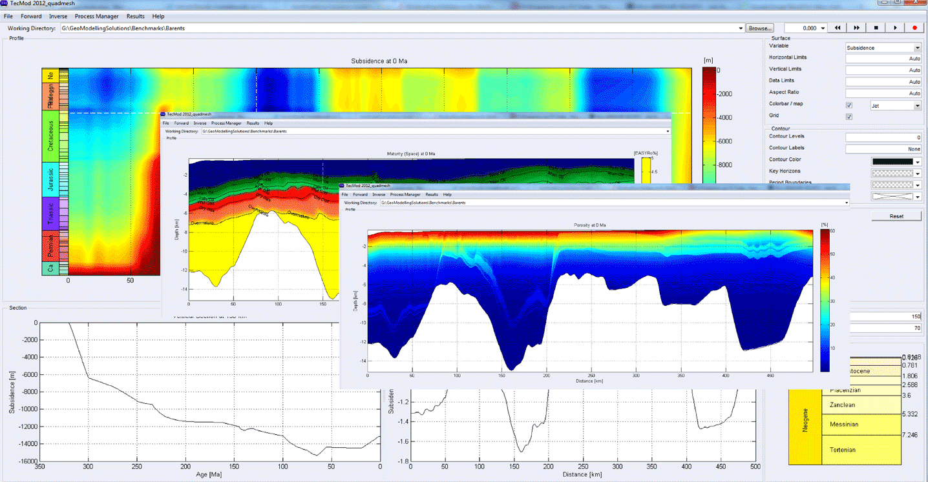Open the Working Directory path dropdown arrow
This screenshot has width=928, height=482.
pyautogui.click(x=741, y=28)
